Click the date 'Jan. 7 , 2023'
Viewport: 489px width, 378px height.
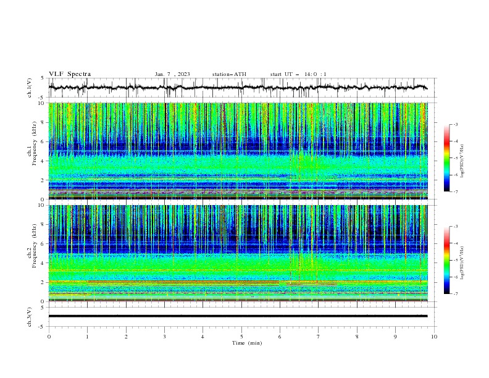point(172,74)
